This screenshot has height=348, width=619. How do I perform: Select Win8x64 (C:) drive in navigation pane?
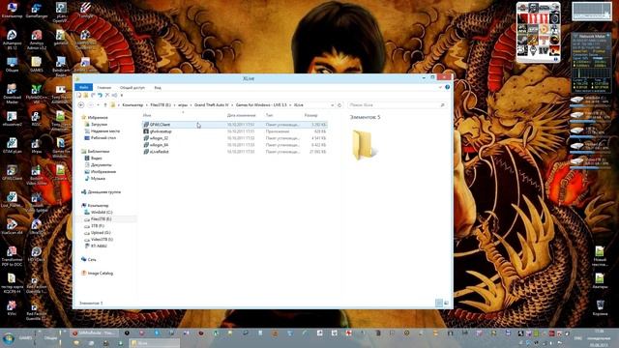99,213
